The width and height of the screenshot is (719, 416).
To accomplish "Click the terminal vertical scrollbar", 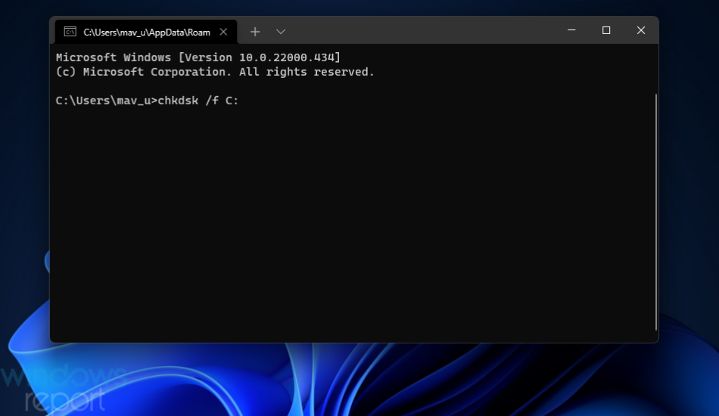I will click(x=655, y=212).
